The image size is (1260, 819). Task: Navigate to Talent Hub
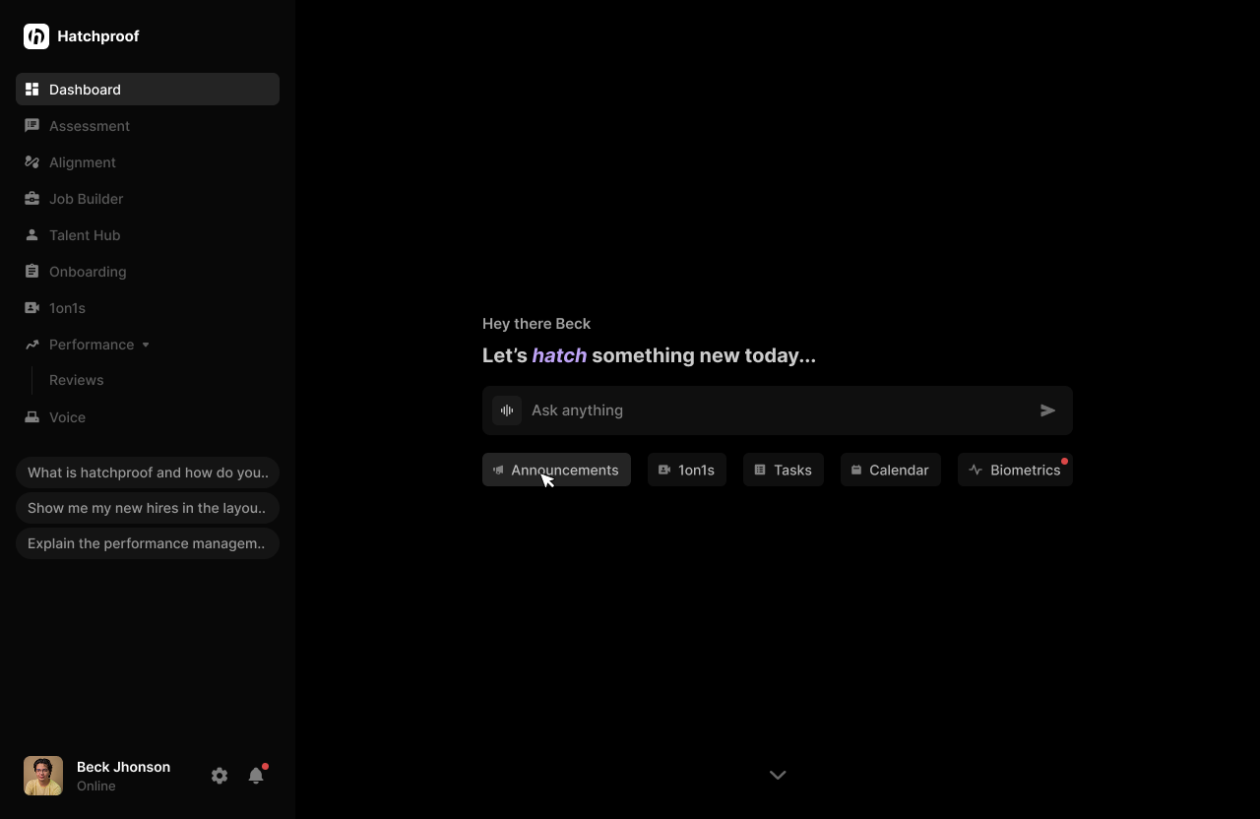pyautogui.click(x=148, y=235)
